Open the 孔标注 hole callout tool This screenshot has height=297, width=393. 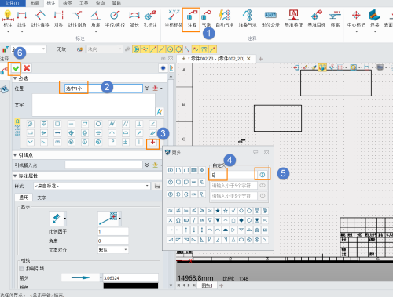pos(150,19)
